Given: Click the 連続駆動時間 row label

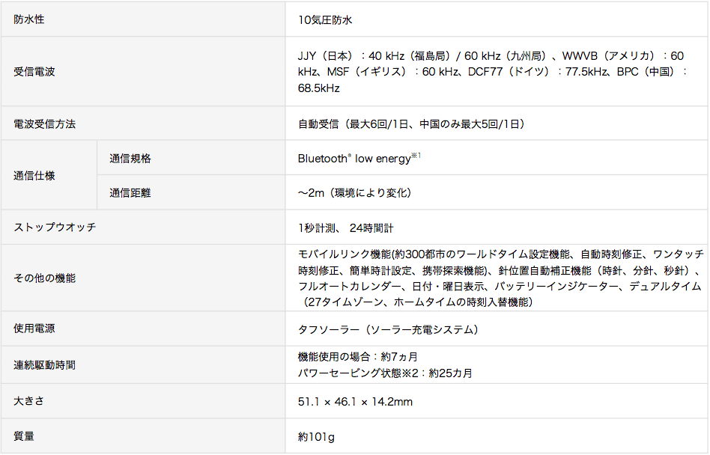Looking at the screenshot, I should 45,365.
